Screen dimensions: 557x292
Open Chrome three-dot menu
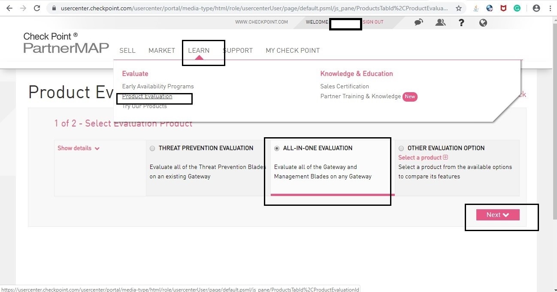[550, 8]
